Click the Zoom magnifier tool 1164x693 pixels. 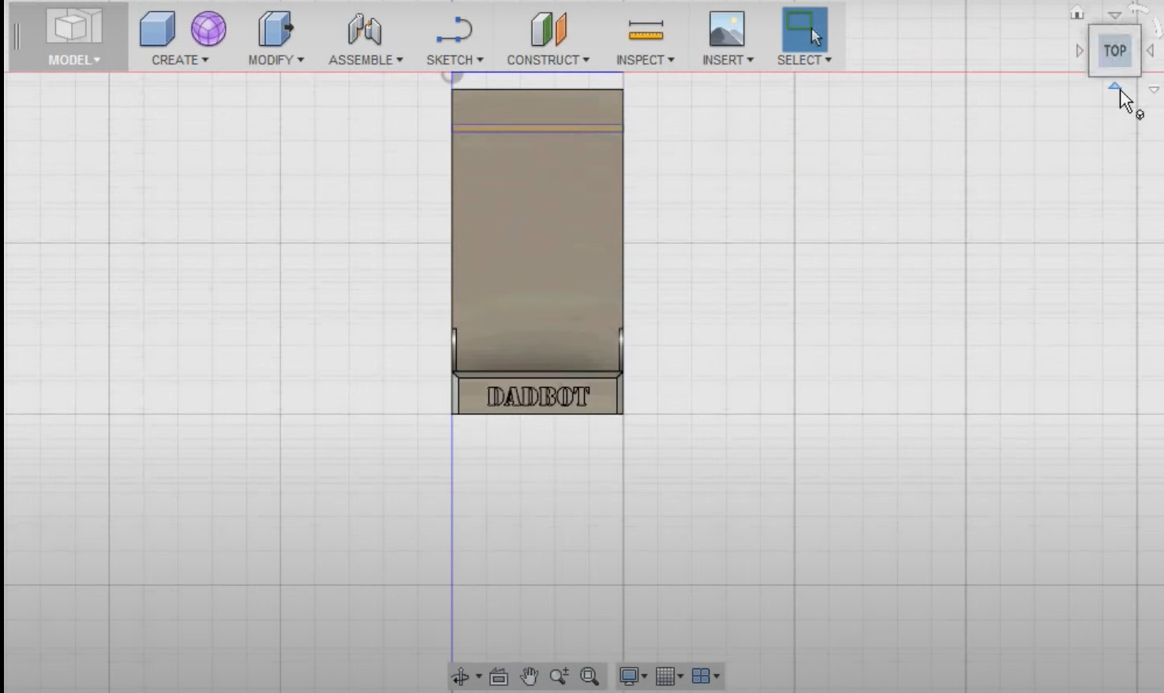pyautogui.click(x=560, y=676)
